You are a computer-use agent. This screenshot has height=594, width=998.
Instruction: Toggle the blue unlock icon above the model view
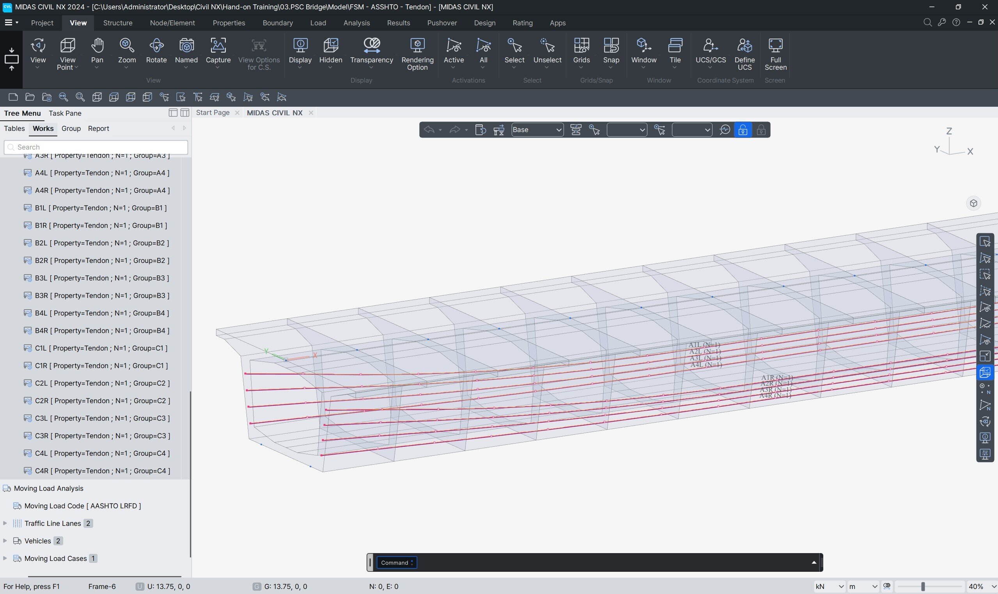pyautogui.click(x=743, y=129)
